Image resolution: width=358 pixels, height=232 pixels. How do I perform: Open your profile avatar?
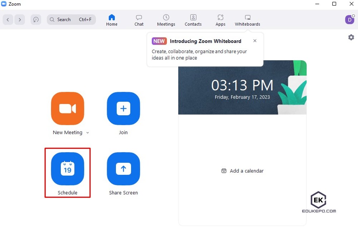point(349,20)
